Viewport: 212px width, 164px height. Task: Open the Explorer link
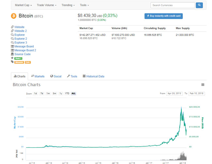pyautogui.click(x=20, y=35)
